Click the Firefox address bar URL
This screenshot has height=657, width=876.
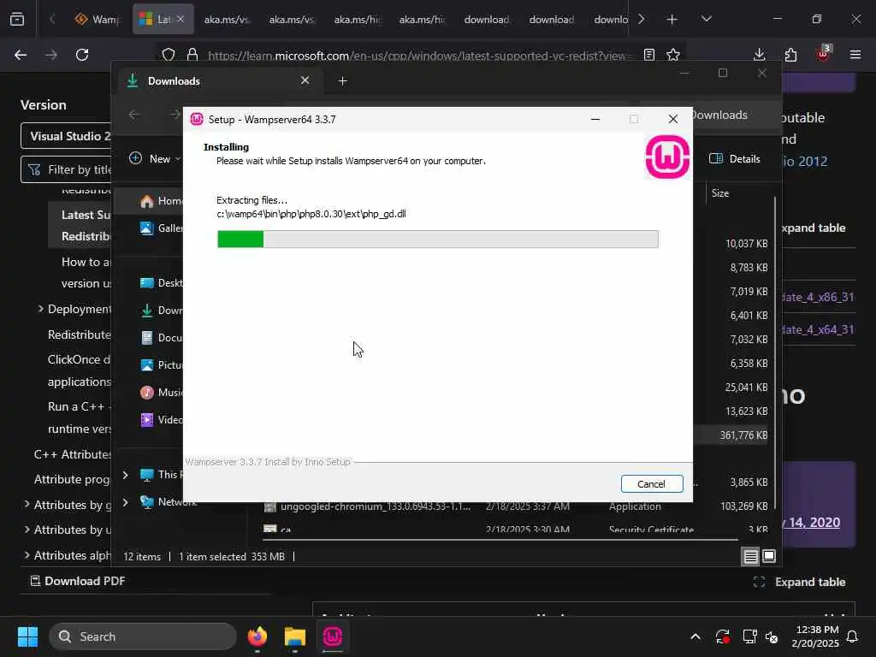point(417,56)
